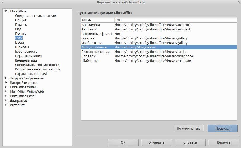Image resolution: width=241 pixels, height=148 pixels.
Task: Click the /tmp path value
Action: [118, 34]
